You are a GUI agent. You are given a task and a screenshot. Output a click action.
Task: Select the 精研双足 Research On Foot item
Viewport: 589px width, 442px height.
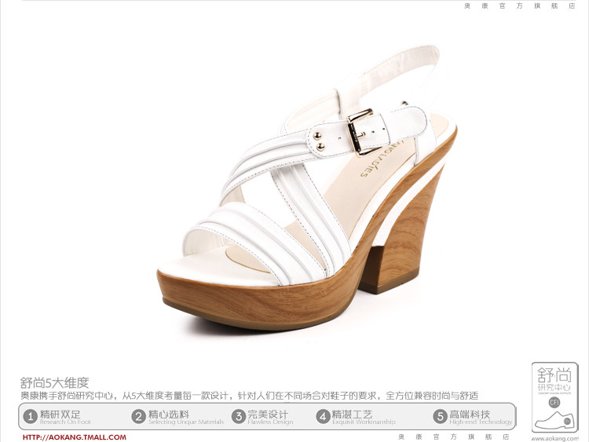60,416
